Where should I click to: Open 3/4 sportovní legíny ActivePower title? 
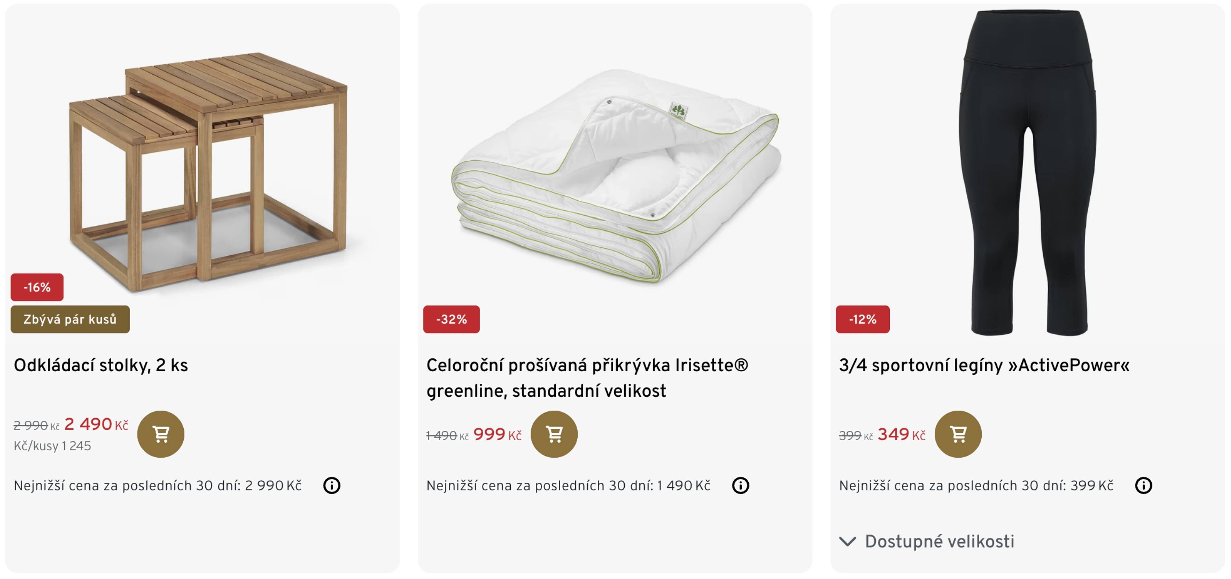point(984,365)
